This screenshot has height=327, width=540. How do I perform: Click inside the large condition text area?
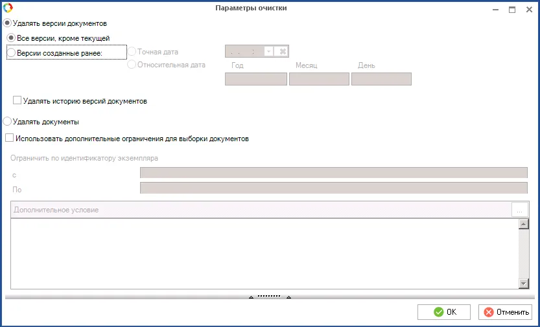point(264,253)
